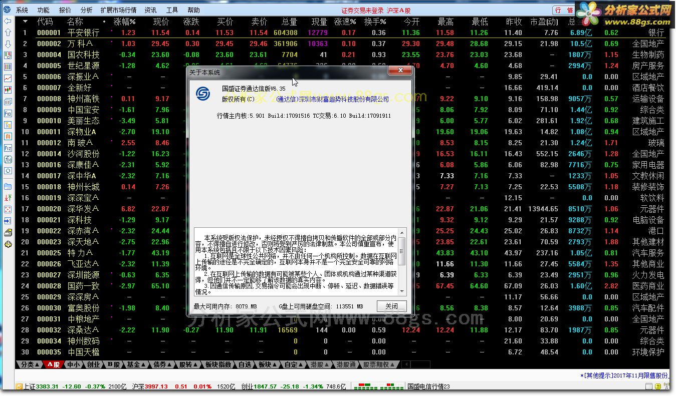Expand the 自定▲ tab
Viewport: 676px width, 396px height.
click(294, 364)
